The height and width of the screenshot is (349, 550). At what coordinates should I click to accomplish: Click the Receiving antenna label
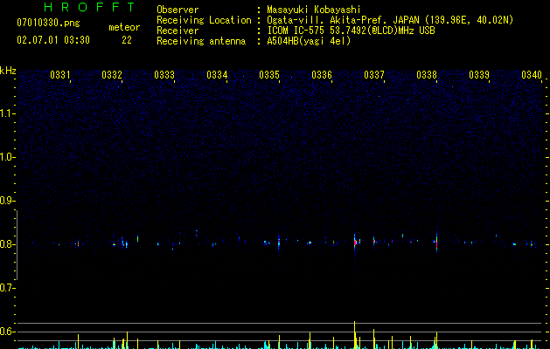(x=201, y=41)
